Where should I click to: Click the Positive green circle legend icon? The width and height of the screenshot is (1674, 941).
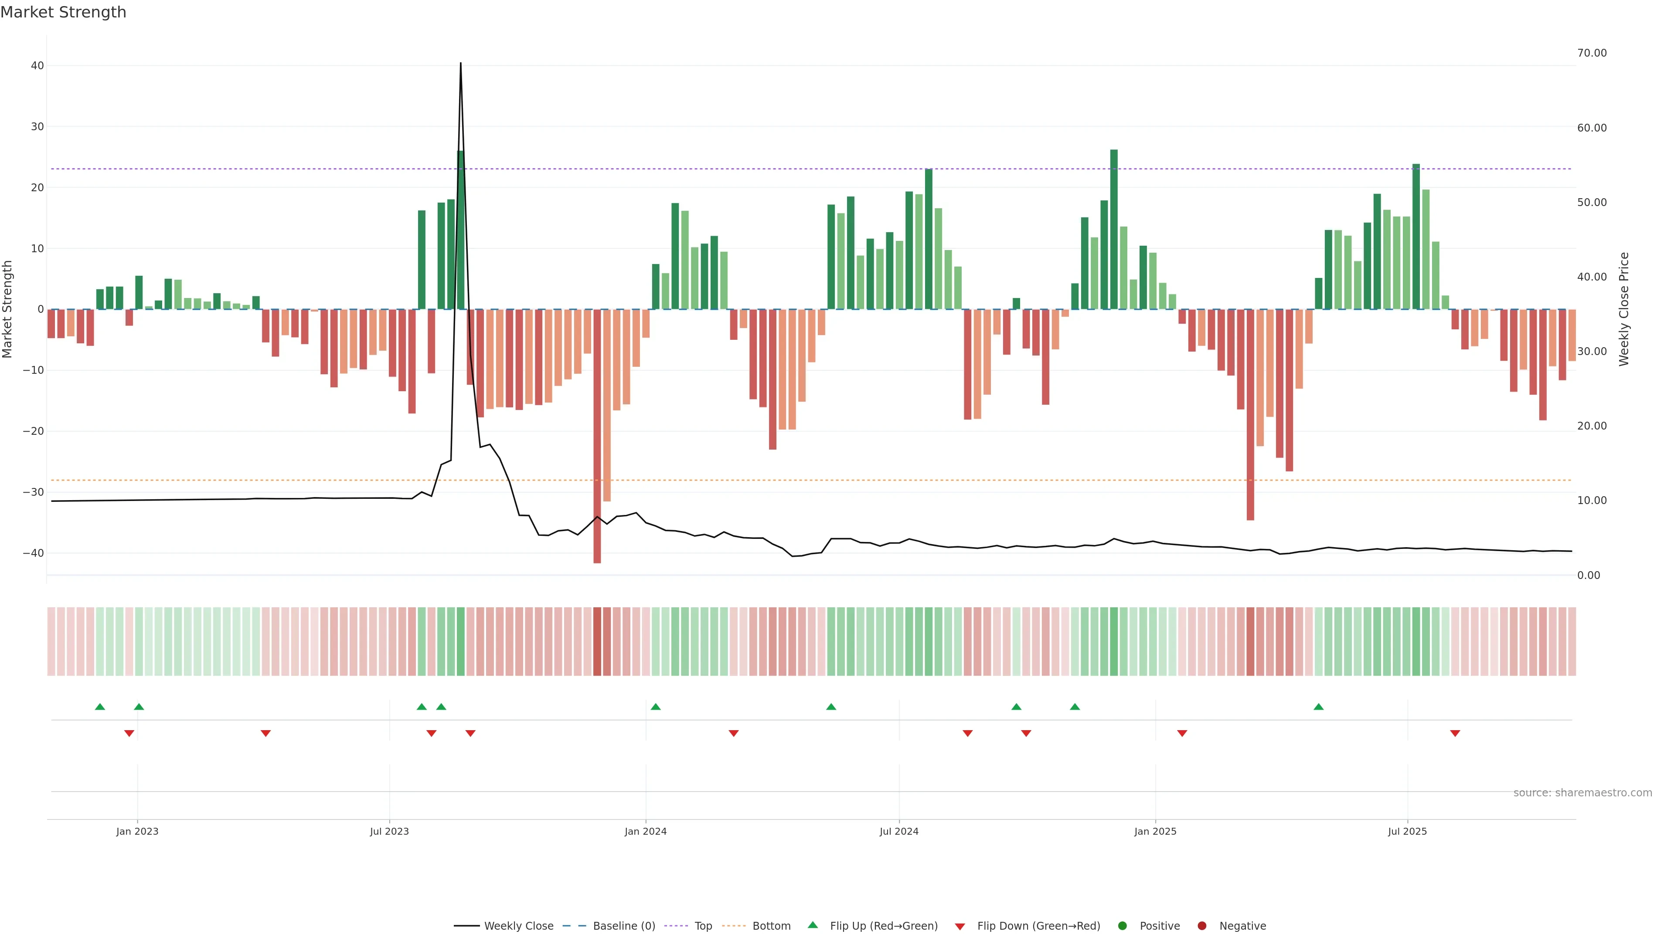click(x=1122, y=926)
